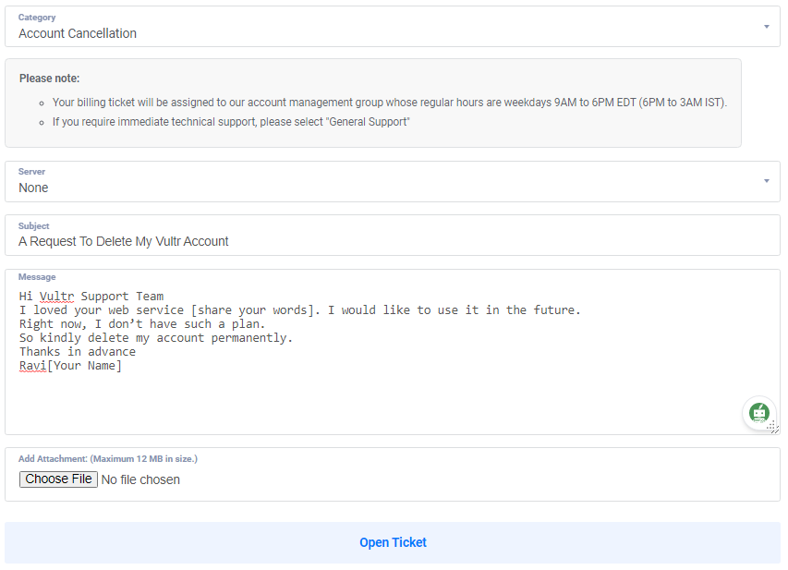This screenshot has height=570, width=788.
Task: Open the grammar checker on the message box
Action: click(x=759, y=413)
